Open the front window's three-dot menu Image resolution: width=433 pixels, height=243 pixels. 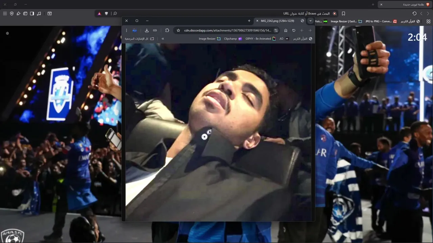pyautogui.click(x=127, y=30)
